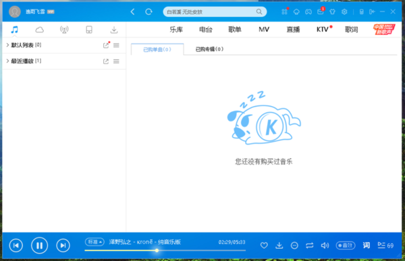Toggle the 音效 sound effect switch
Image resolution: width=405 pixels, height=261 pixels.
(x=346, y=245)
